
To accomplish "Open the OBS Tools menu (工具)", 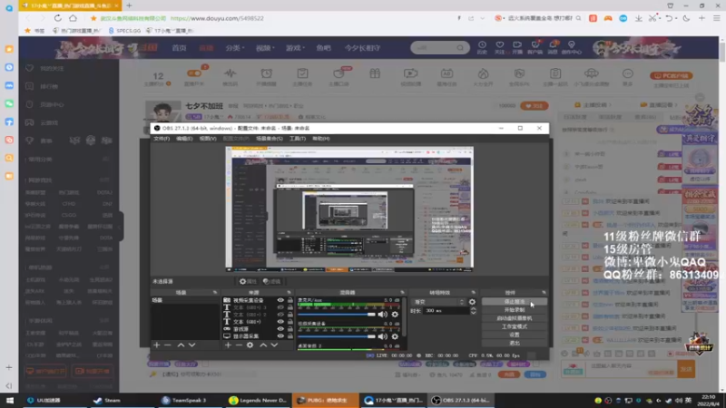I will click(298, 139).
